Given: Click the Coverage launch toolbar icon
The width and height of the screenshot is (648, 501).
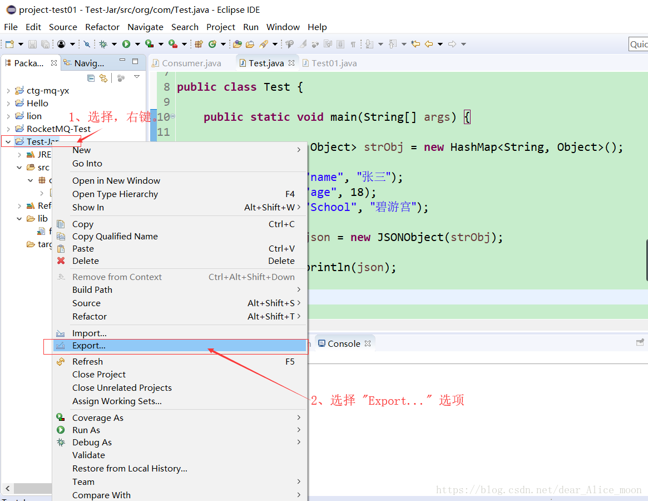Looking at the screenshot, I should click(x=149, y=44).
